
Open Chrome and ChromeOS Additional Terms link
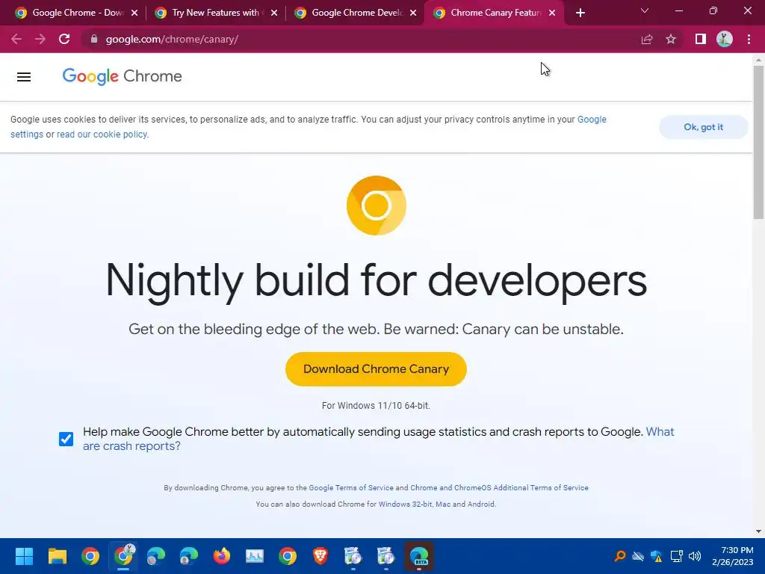pos(499,487)
